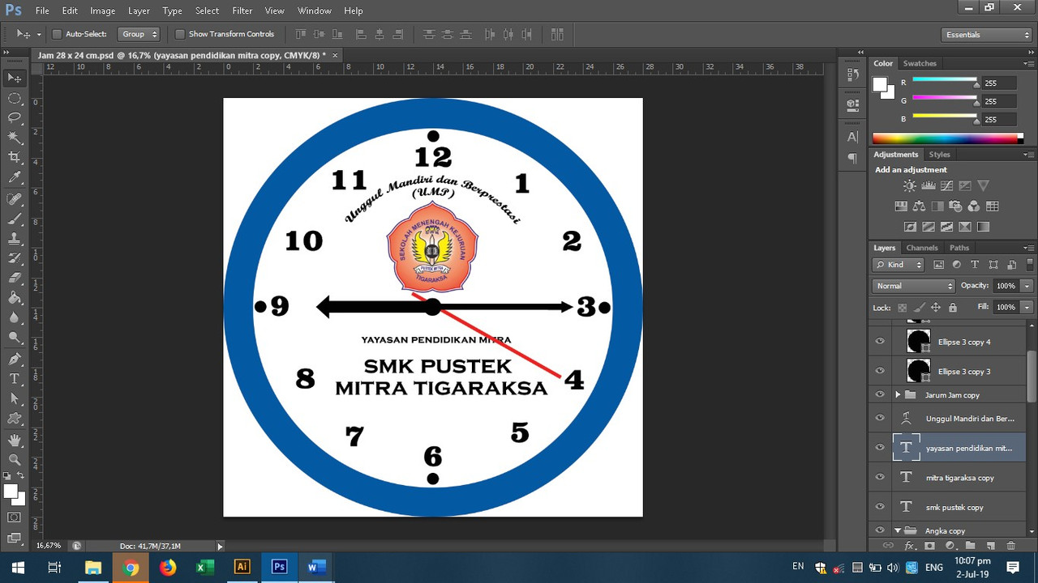
Task: Hide the Ellipse 3 copy 3 layer
Action: tap(880, 371)
